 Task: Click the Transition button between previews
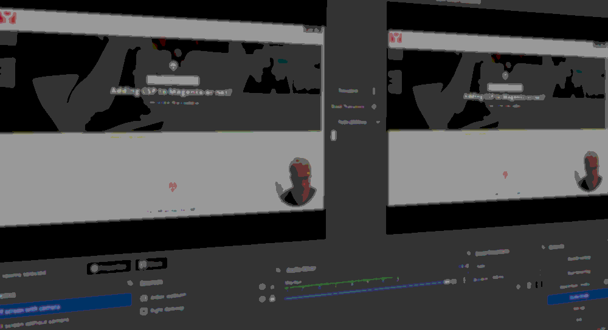(348, 91)
